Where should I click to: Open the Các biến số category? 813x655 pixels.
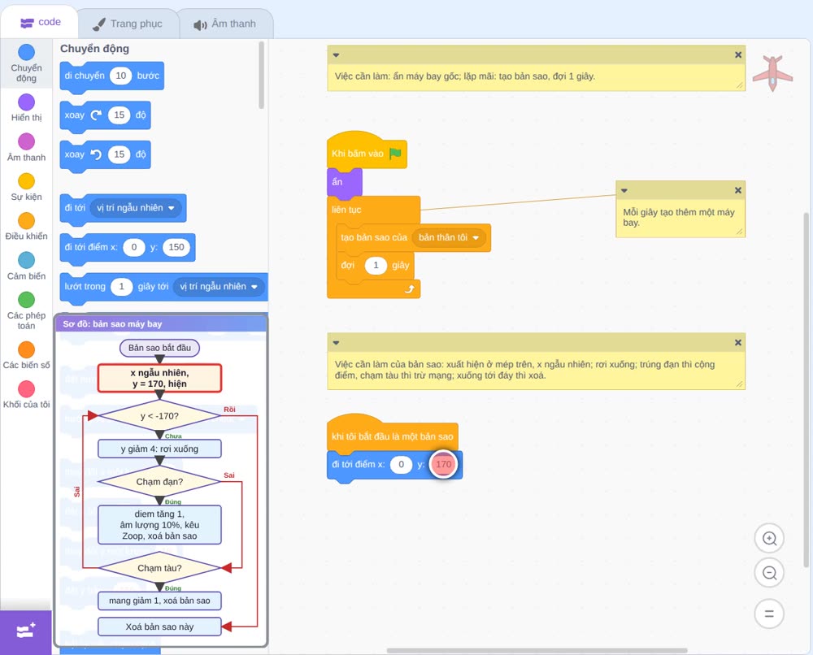coord(27,355)
